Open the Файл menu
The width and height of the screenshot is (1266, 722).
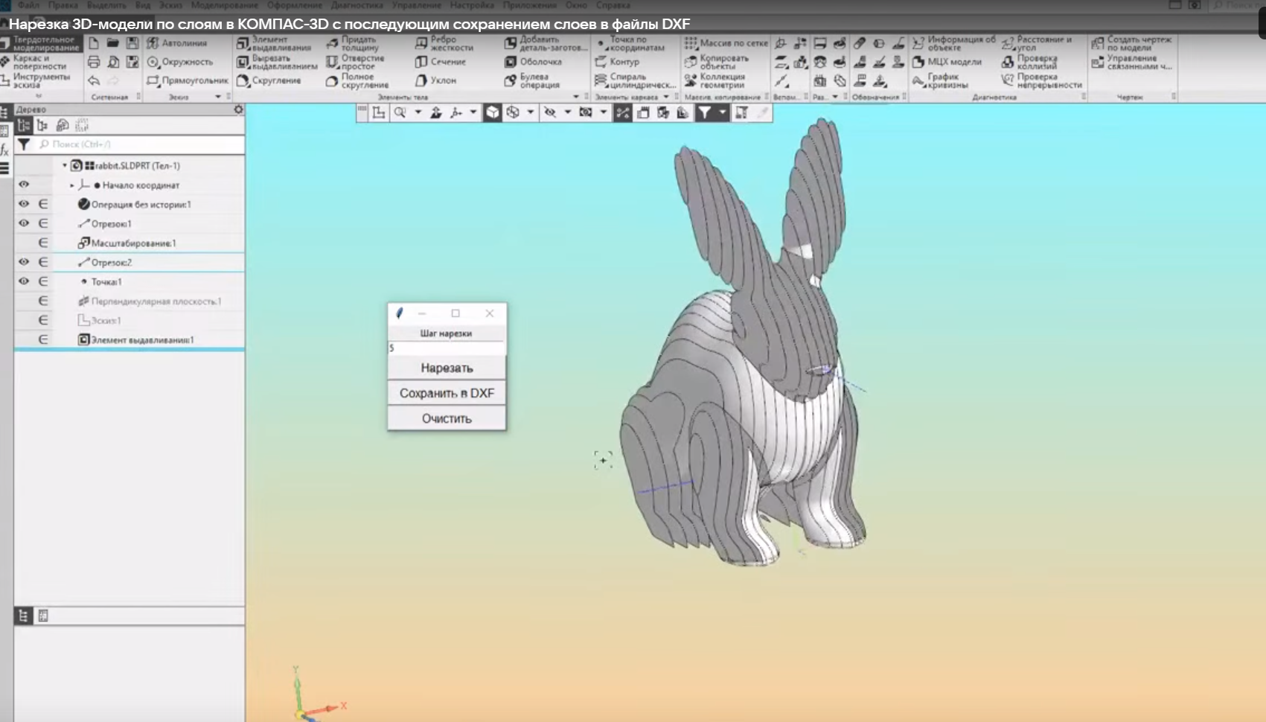28,5
